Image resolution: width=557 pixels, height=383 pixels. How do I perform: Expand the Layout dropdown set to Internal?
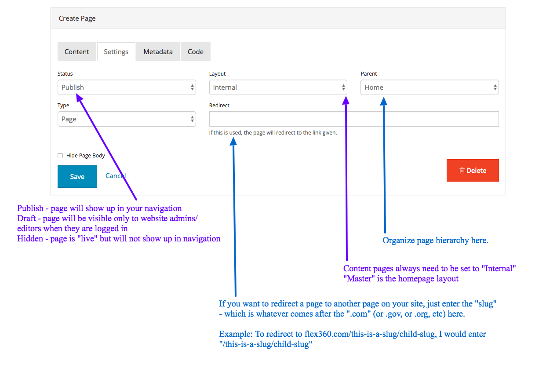[275, 88]
